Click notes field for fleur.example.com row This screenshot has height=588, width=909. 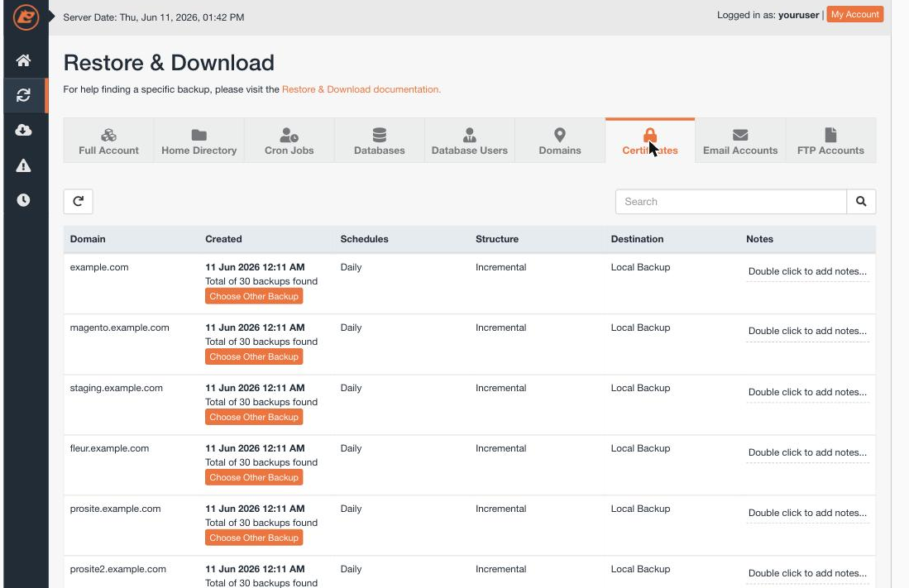click(x=807, y=452)
